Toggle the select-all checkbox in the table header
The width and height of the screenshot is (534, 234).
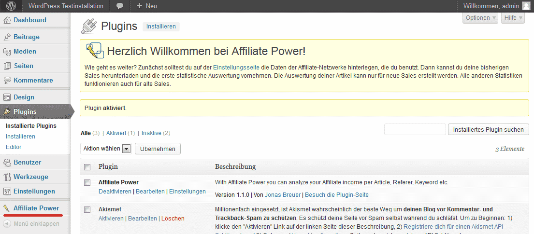click(87, 167)
